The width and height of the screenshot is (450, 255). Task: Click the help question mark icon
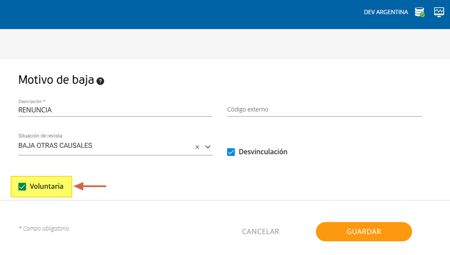click(100, 81)
